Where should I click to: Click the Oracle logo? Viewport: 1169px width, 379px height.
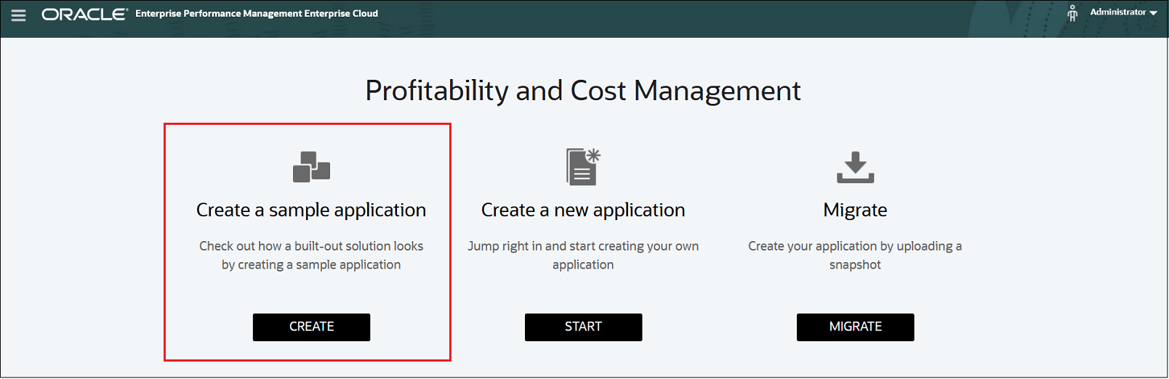[84, 14]
